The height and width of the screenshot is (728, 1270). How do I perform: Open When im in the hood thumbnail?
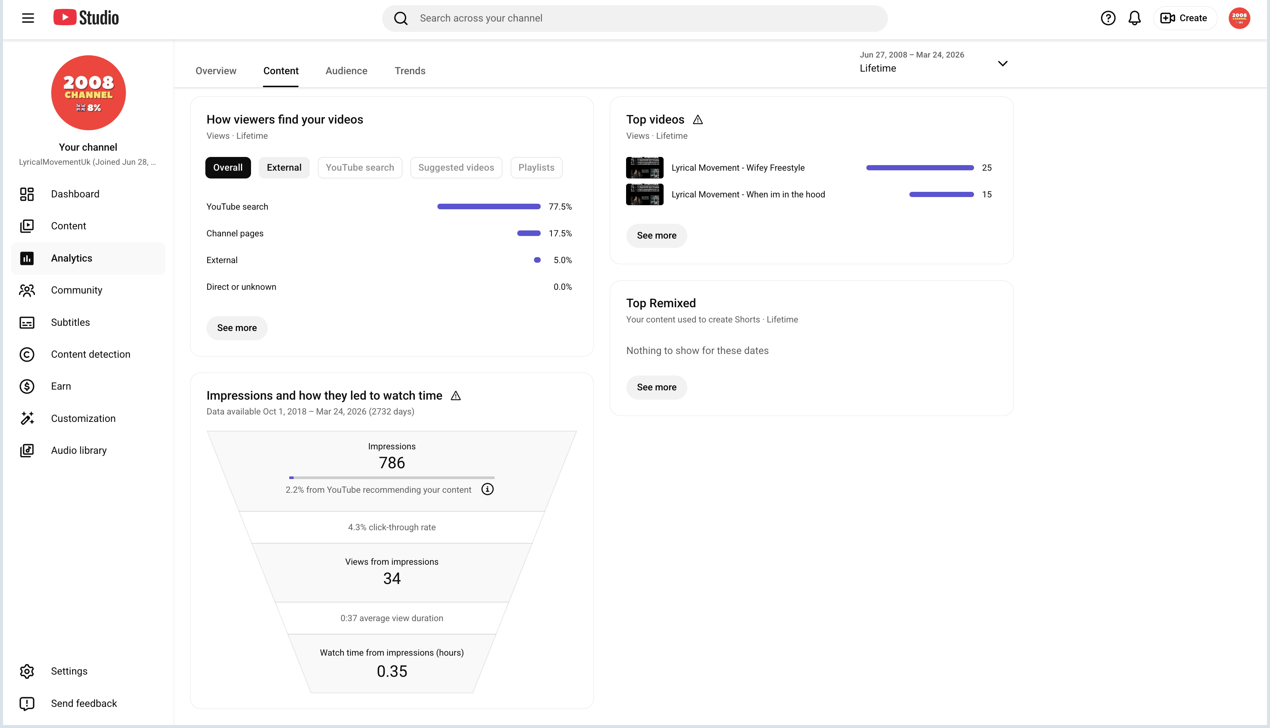(x=645, y=194)
